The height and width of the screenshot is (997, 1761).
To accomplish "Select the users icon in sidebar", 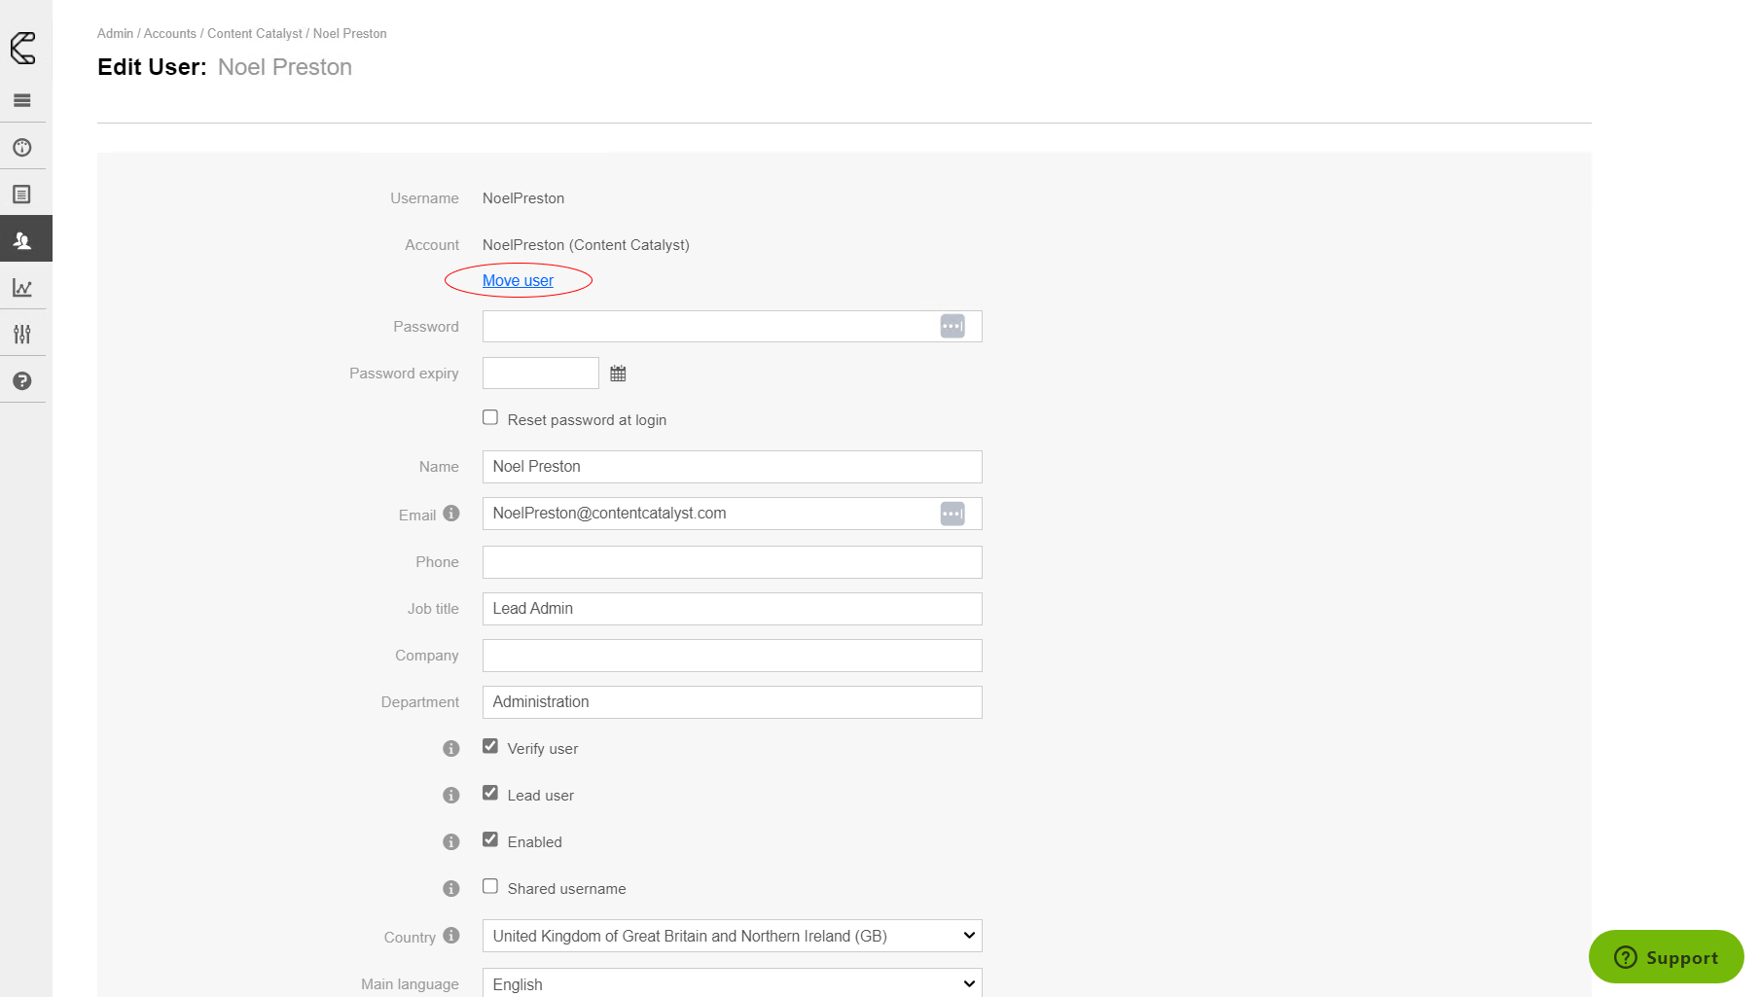I will pyautogui.click(x=22, y=240).
